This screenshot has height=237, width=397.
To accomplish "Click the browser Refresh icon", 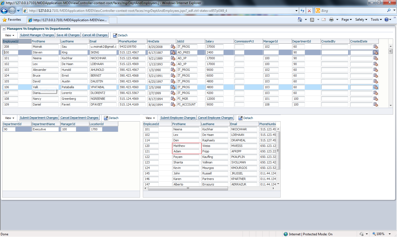I will 302,11.
